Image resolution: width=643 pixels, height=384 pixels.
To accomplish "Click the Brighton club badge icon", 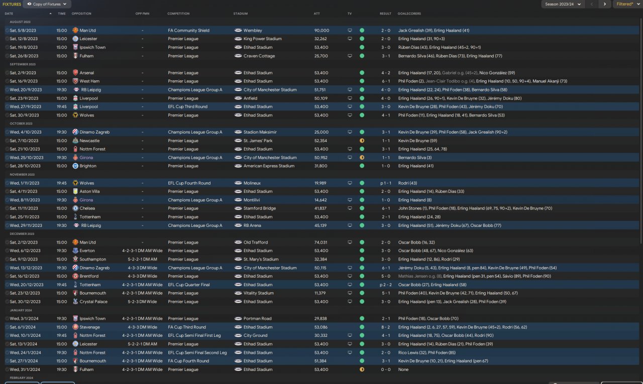I will pyautogui.click(x=75, y=166).
